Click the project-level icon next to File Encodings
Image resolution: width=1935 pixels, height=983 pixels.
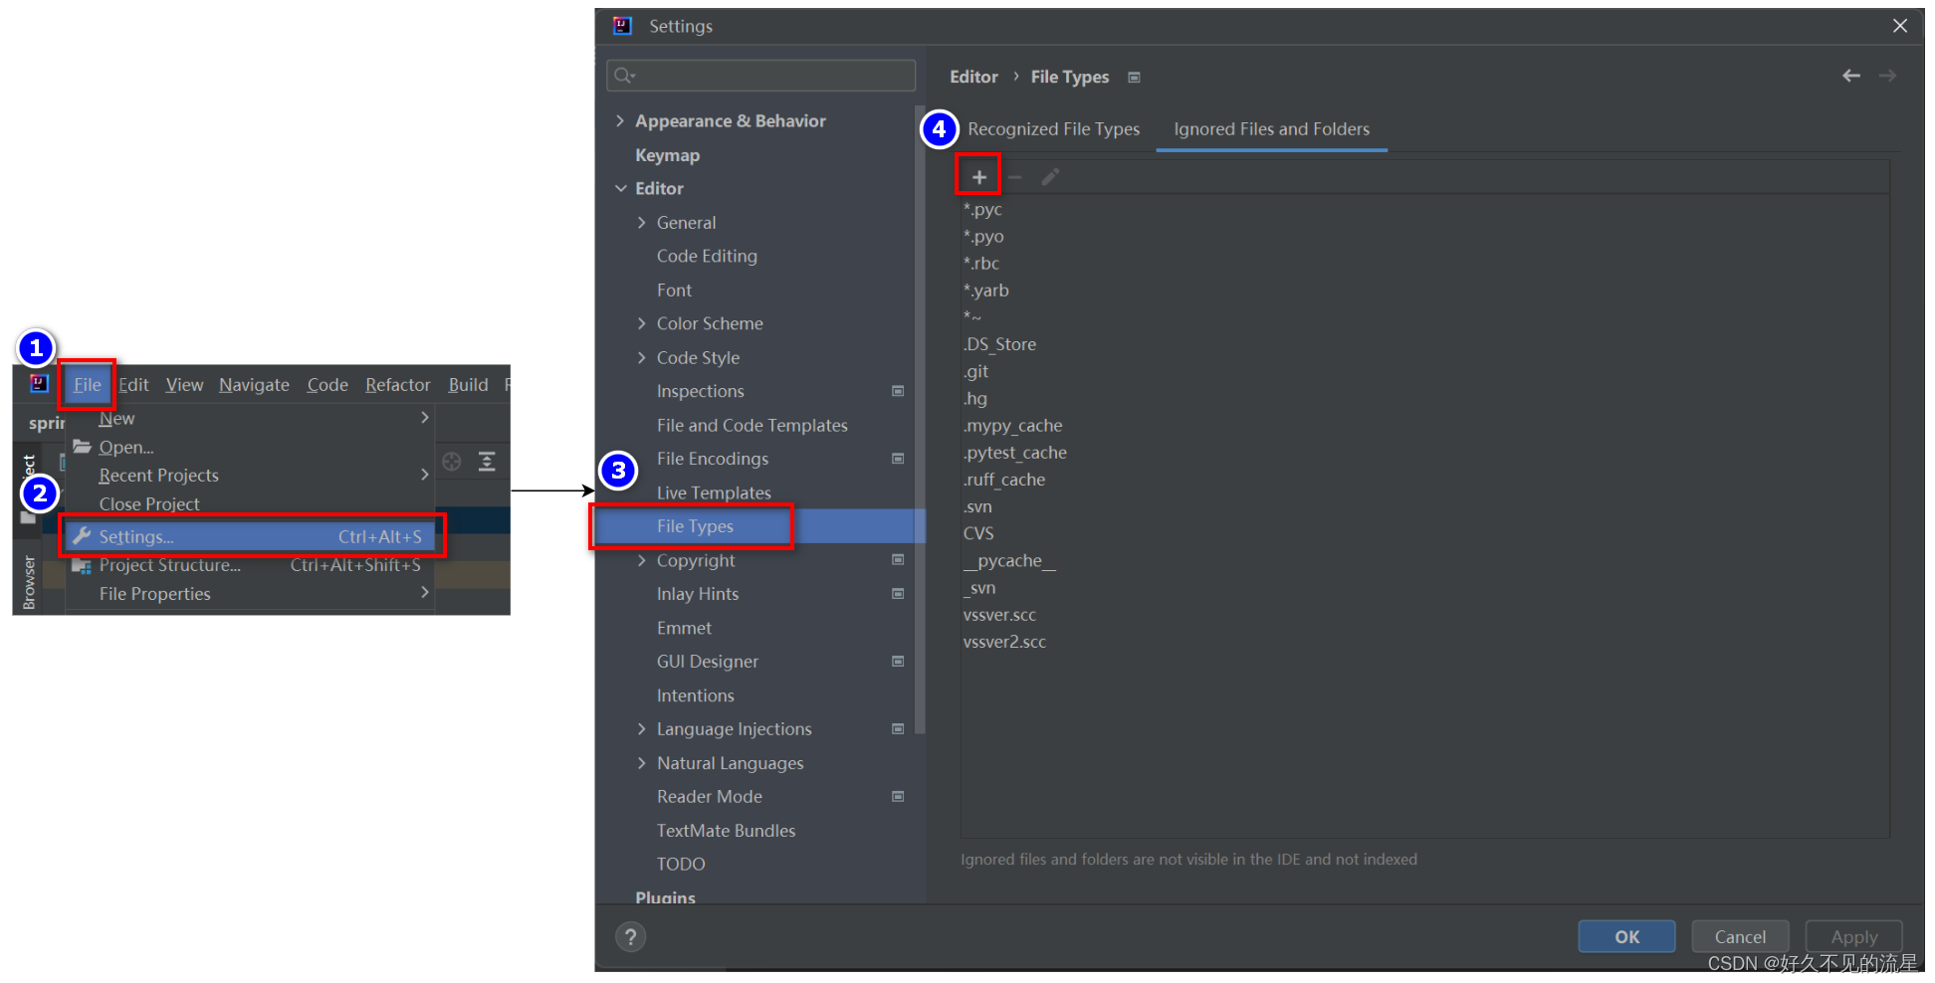[x=898, y=459]
